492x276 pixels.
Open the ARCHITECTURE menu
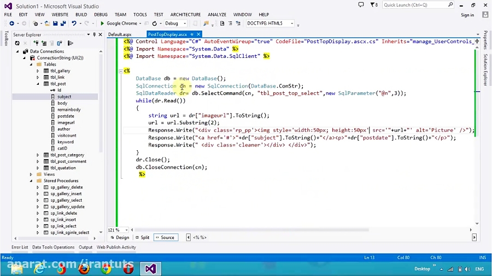tap(185, 15)
